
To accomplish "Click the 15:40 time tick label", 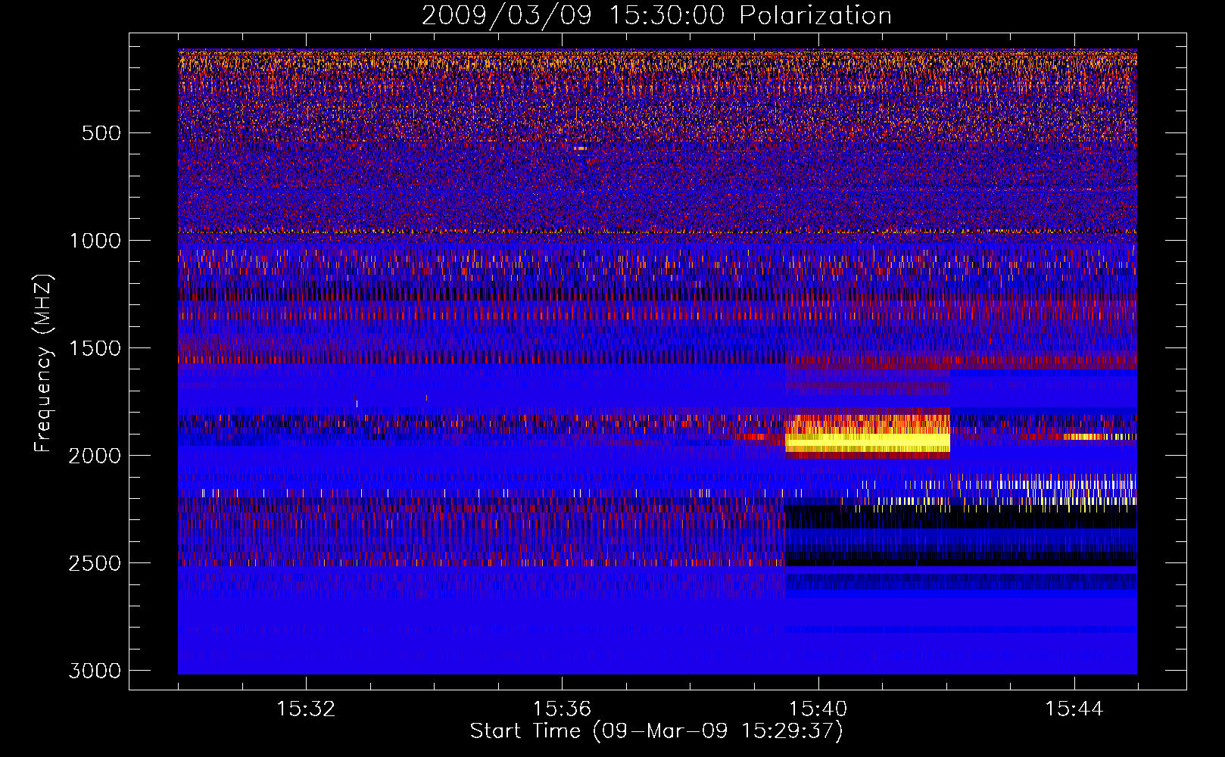I will click(x=818, y=709).
